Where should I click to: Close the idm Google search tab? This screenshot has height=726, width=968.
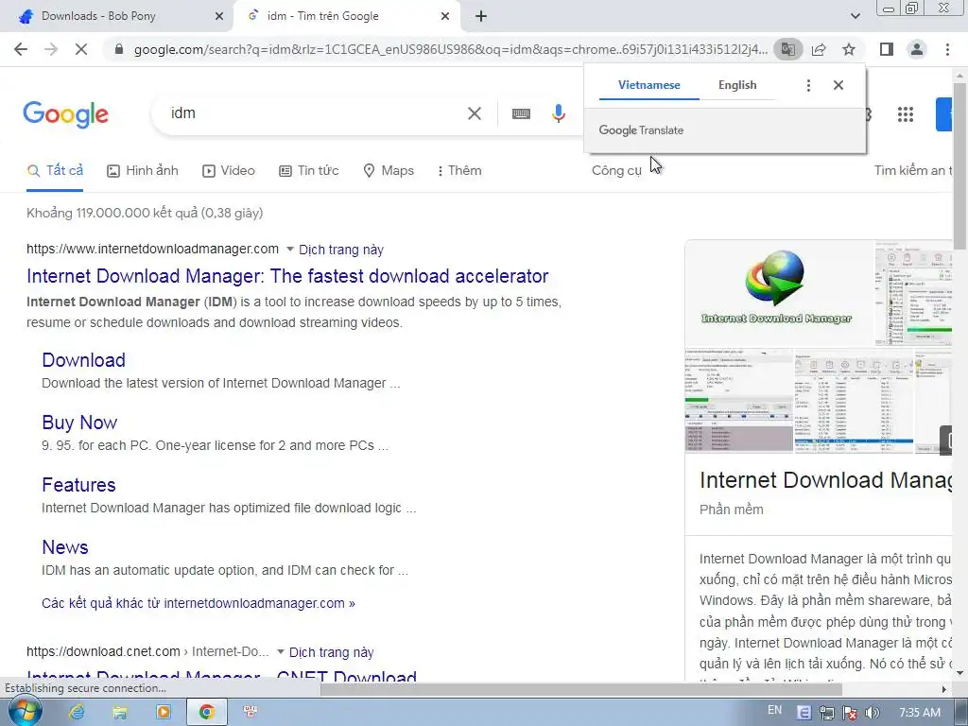(x=445, y=17)
